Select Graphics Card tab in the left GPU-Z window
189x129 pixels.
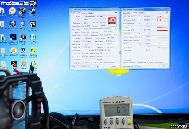76,13
